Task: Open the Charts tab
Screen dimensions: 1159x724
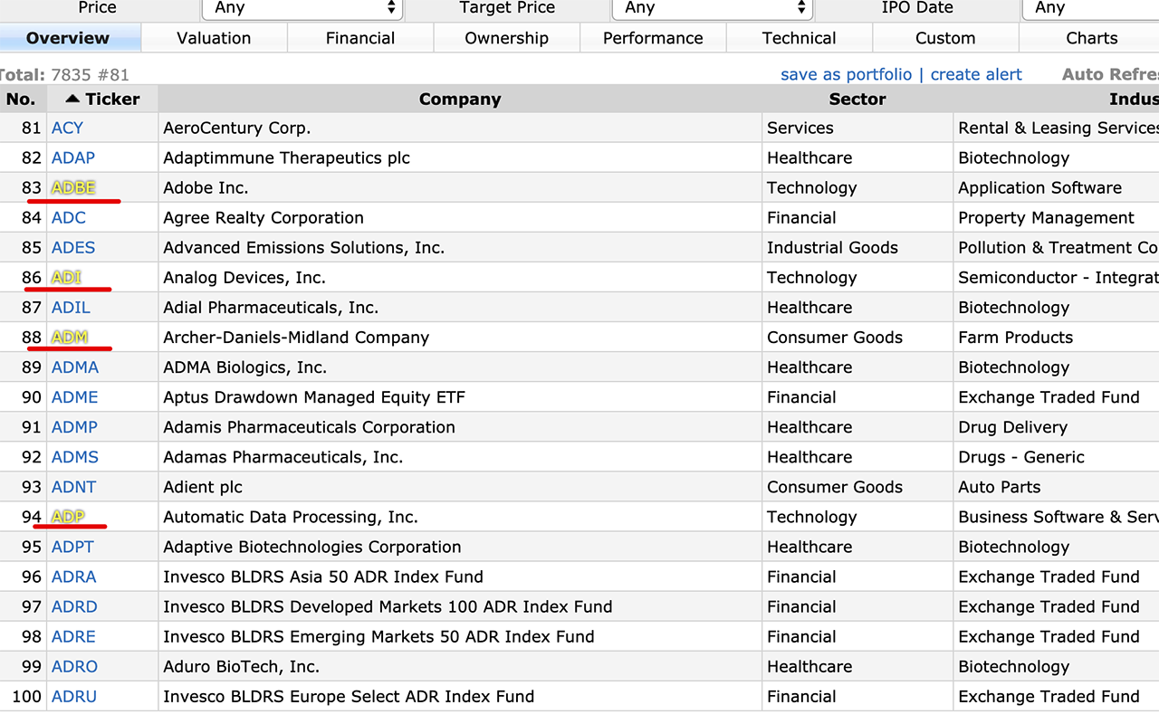Action: [x=1091, y=38]
